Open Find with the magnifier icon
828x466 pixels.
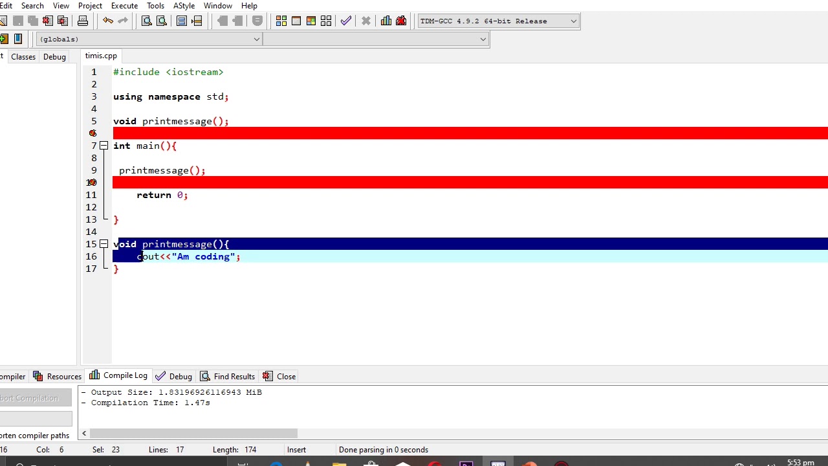[x=147, y=21]
